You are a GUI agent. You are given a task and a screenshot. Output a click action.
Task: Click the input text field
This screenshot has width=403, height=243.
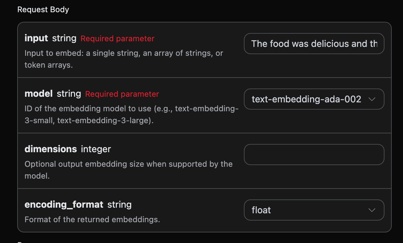pos(314,44)
